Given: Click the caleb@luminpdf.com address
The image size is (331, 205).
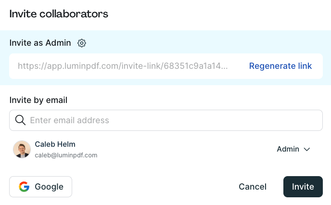Looking at the screenshot, I should [66, 155].
